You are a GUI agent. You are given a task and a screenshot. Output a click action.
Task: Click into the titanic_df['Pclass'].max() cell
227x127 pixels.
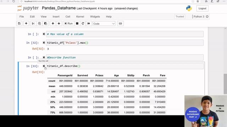point(125,43)
